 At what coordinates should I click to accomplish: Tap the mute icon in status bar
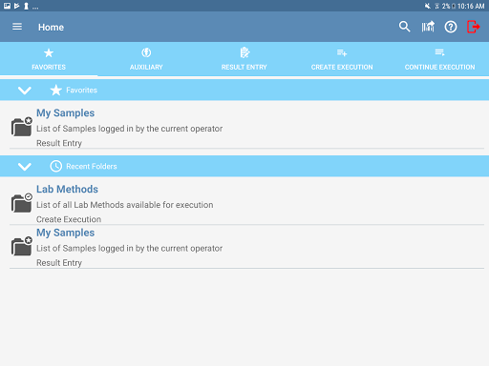click(x=428, y=6)
